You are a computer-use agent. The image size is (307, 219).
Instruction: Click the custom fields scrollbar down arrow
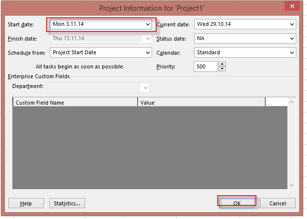coord(292,185)
